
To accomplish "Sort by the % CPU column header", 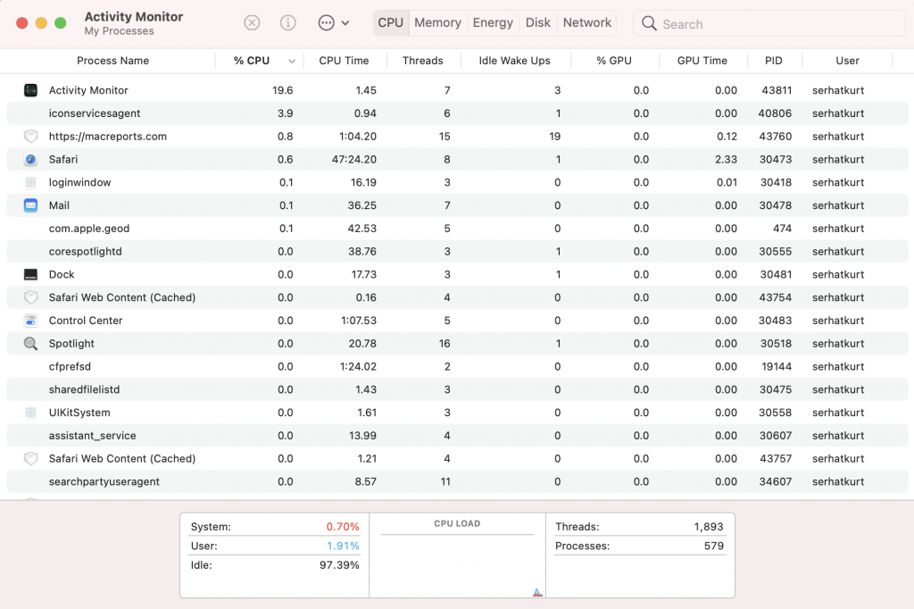I will 251,61.
